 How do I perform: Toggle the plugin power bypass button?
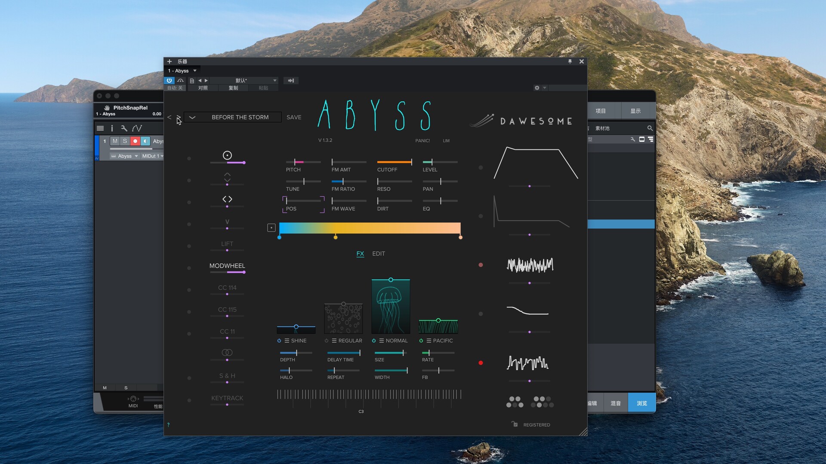pos(169,80)
